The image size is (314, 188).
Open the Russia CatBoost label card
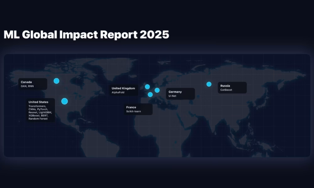pyautogui.click(x=232, y=88)
